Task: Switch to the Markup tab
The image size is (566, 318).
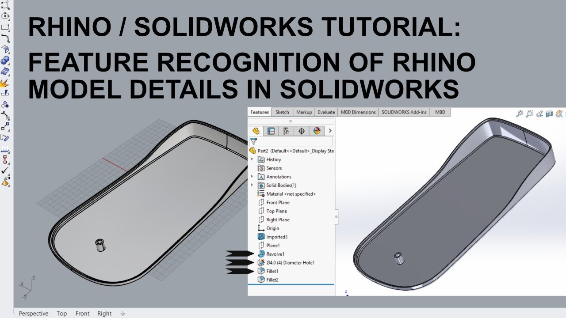Action: coord(304,112)
